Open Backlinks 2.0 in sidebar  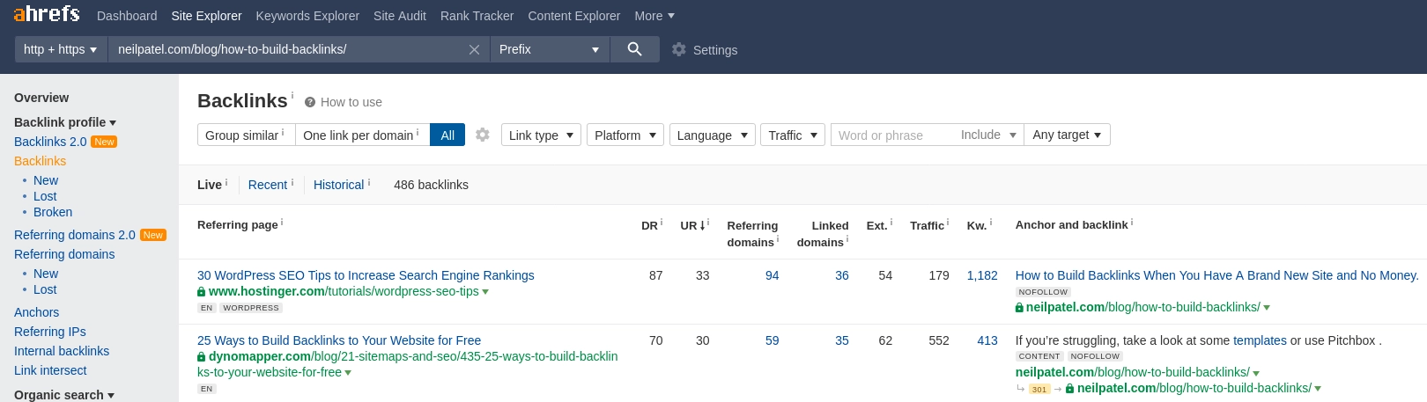(50, 142)
